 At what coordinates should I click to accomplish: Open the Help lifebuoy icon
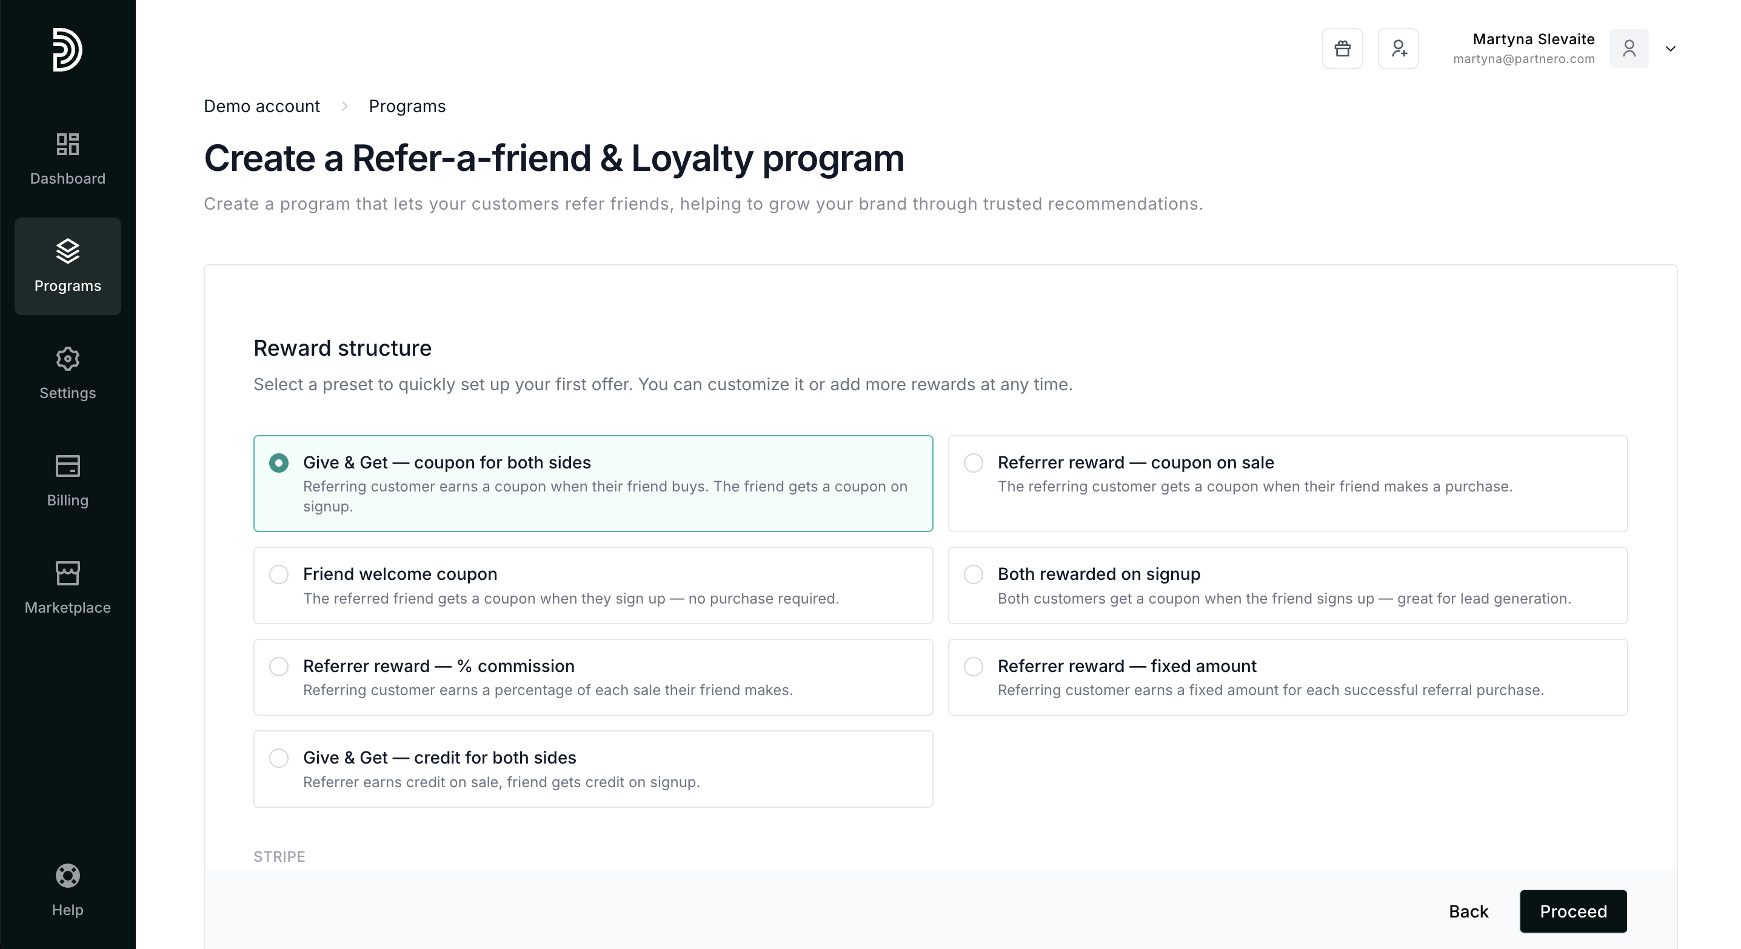coord(67,876)
